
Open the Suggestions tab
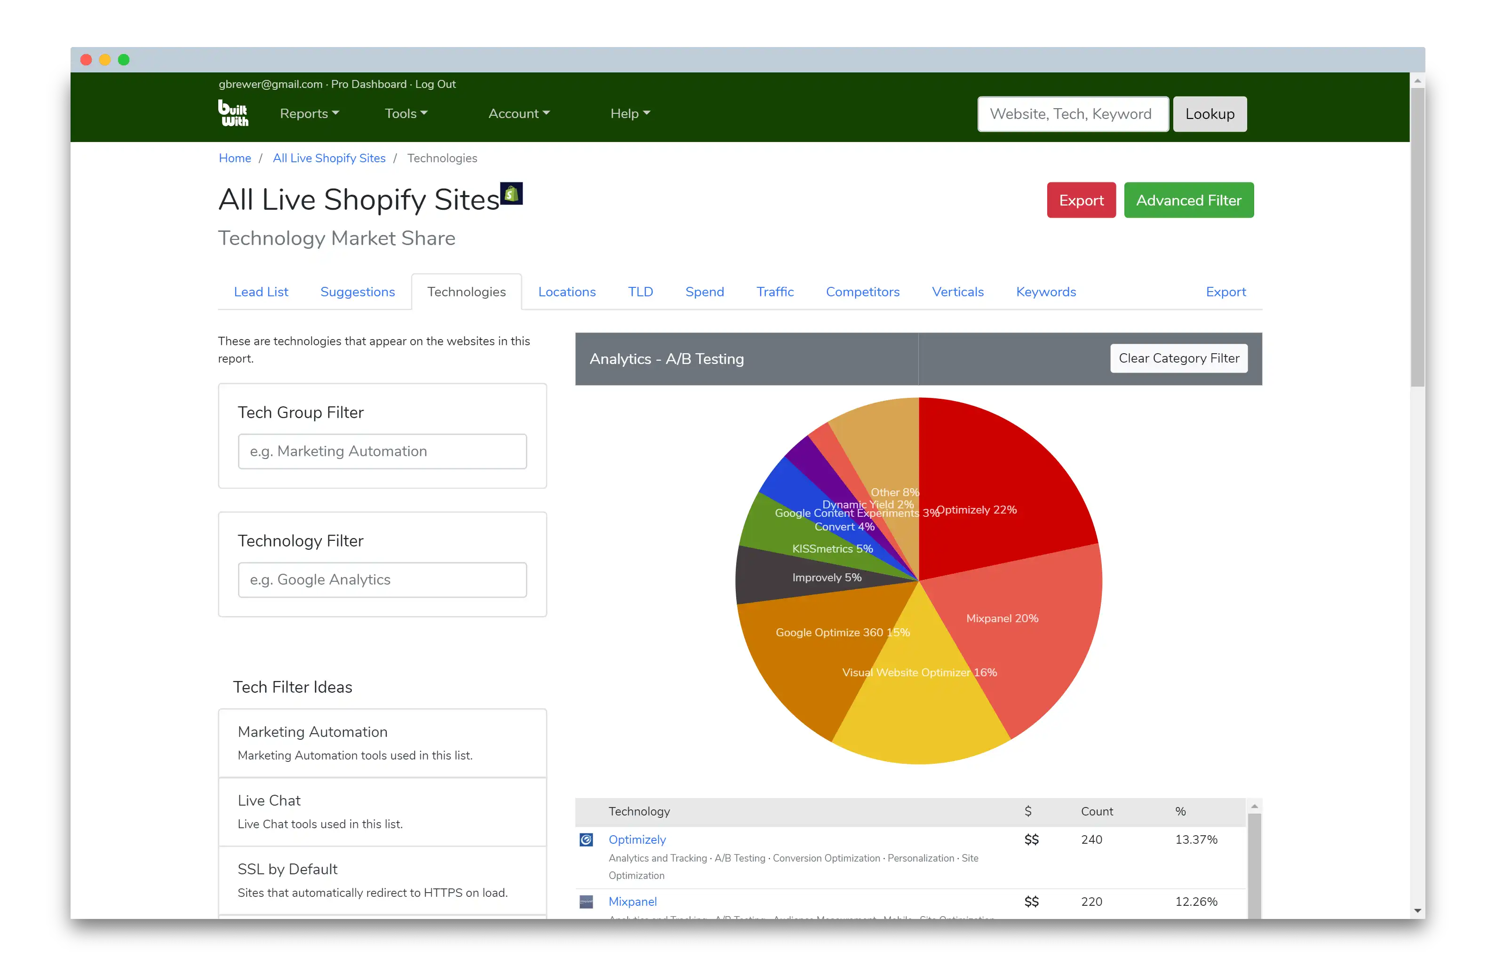coord(358,292)
